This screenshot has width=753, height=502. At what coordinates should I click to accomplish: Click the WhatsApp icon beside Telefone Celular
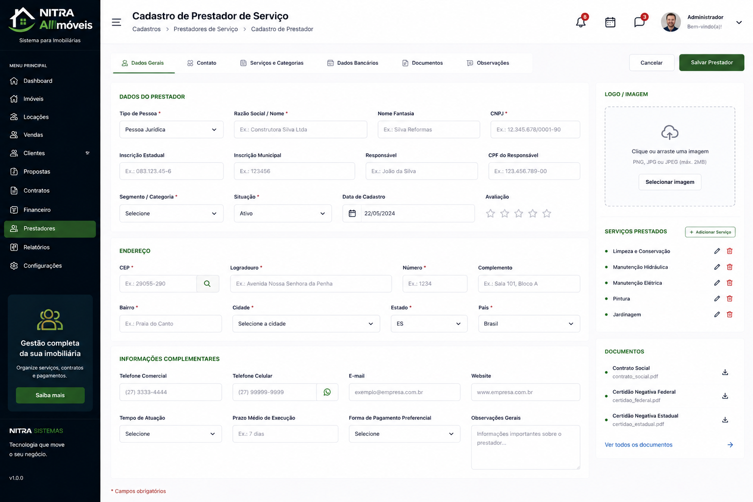(327, 392)
